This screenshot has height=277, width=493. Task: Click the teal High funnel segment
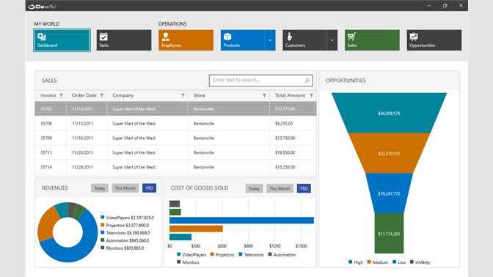pyautogui.click(x=390, y=113)
